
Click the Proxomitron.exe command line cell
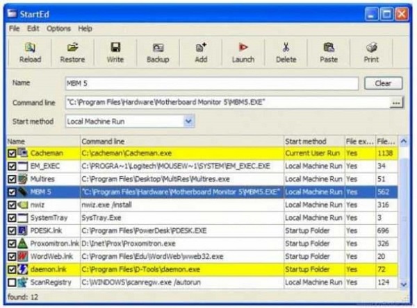[x=182, y=243]
